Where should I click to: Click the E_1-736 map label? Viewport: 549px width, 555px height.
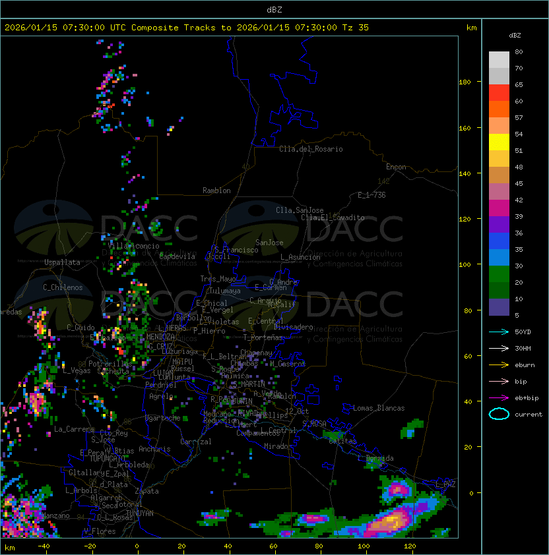371,195
